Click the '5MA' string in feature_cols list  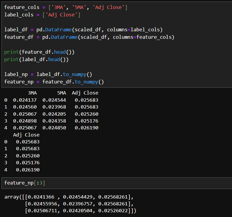click(79, 7)
